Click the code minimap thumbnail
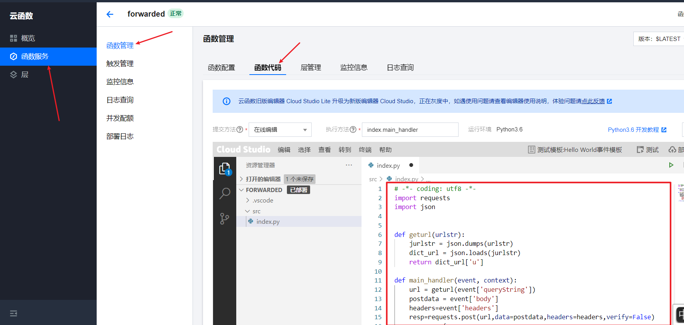684x325 pixels. click(681, 193)
